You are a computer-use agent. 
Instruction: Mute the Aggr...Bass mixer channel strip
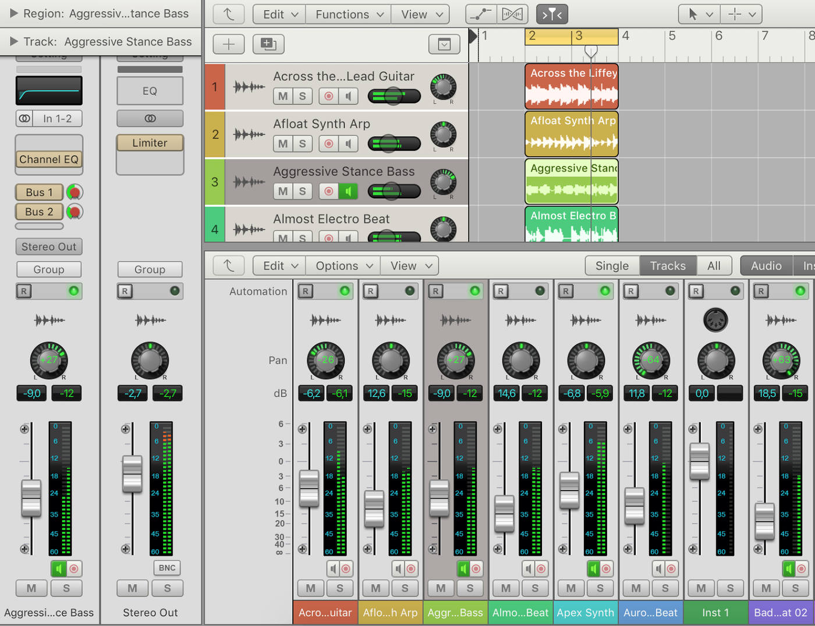click(441, 588)
